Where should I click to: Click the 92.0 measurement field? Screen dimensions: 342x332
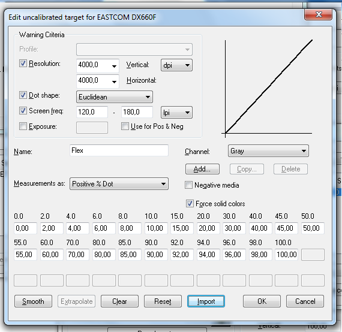[x=182, y=255]
